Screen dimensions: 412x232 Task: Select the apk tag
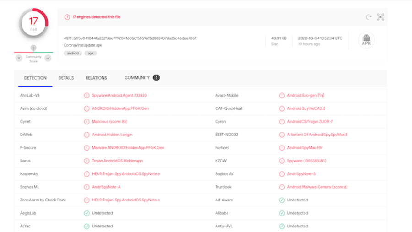pyautogui.click(x=91, y=54)
